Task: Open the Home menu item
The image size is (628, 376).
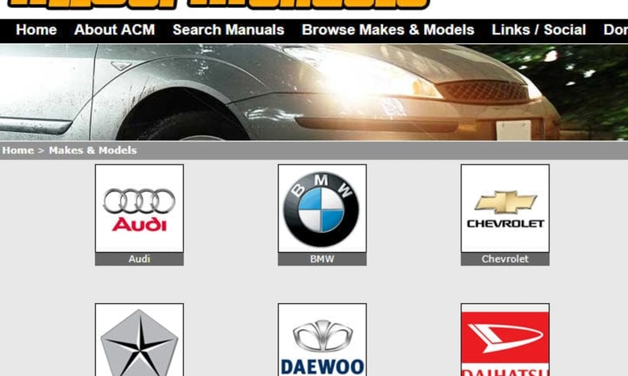Action: click(36, 30)
